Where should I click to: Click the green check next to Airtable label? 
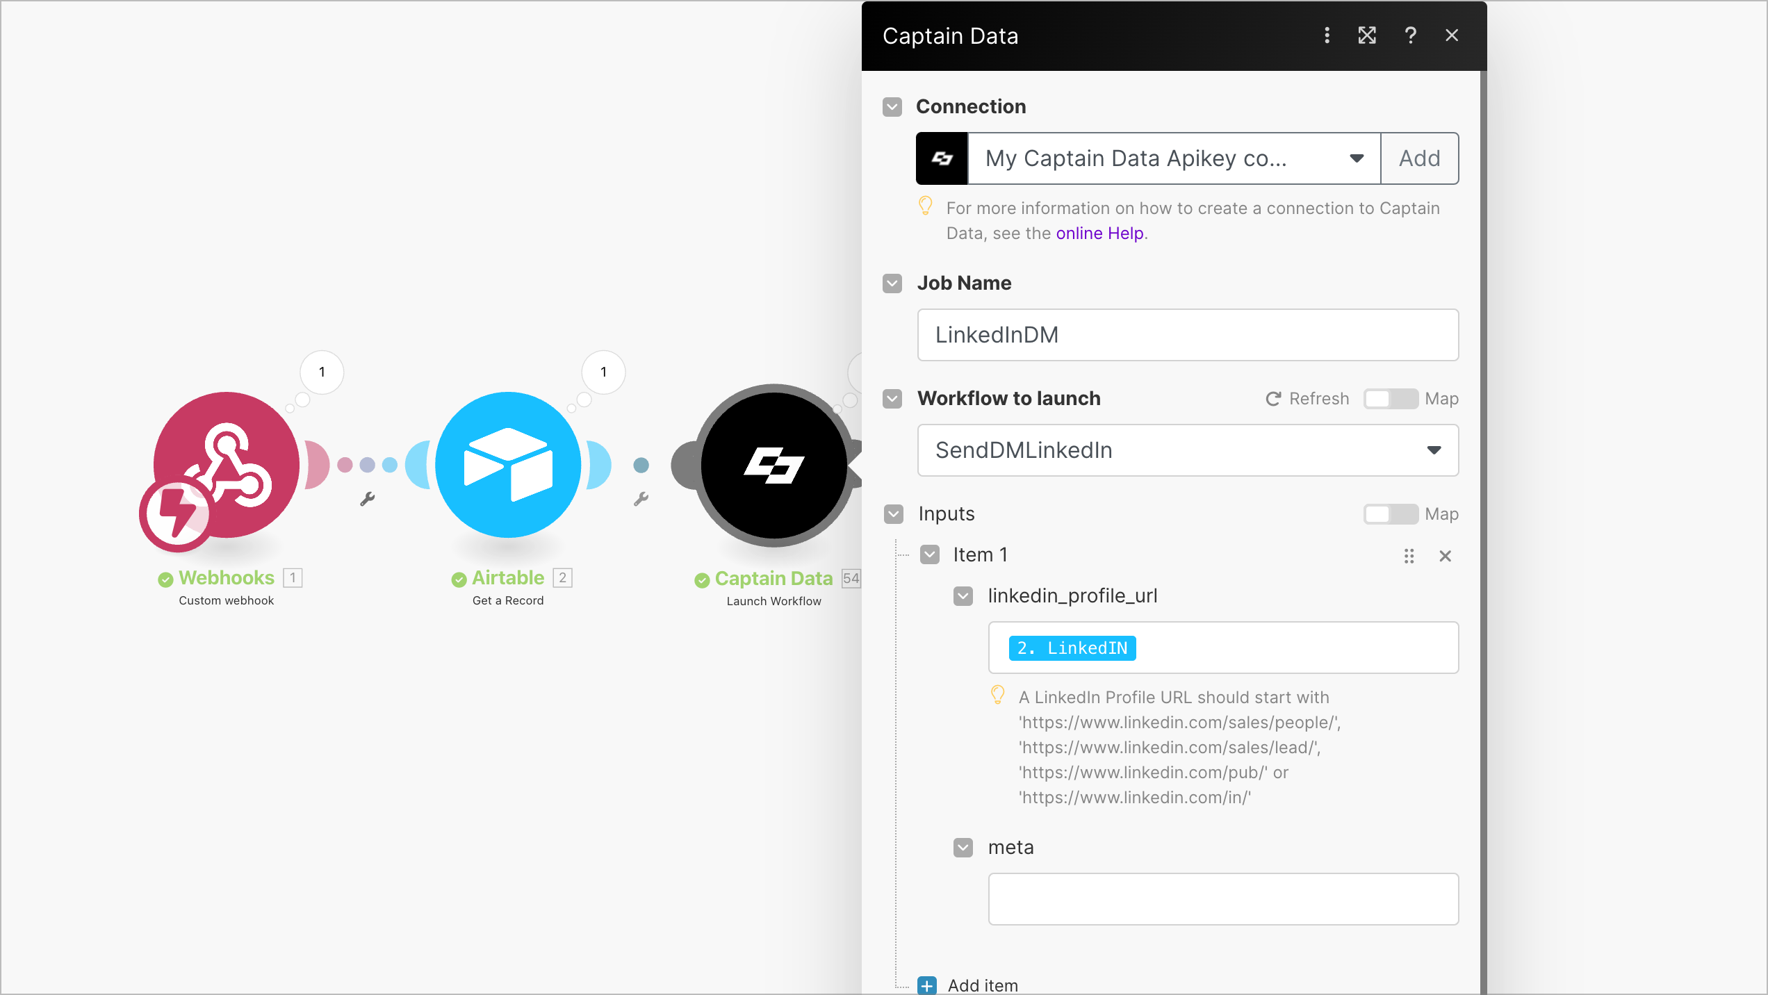tap(459, 579)
